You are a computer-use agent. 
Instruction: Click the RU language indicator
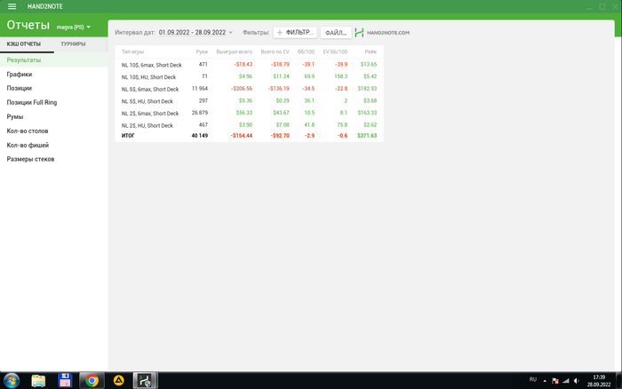(x=533, y=380)
